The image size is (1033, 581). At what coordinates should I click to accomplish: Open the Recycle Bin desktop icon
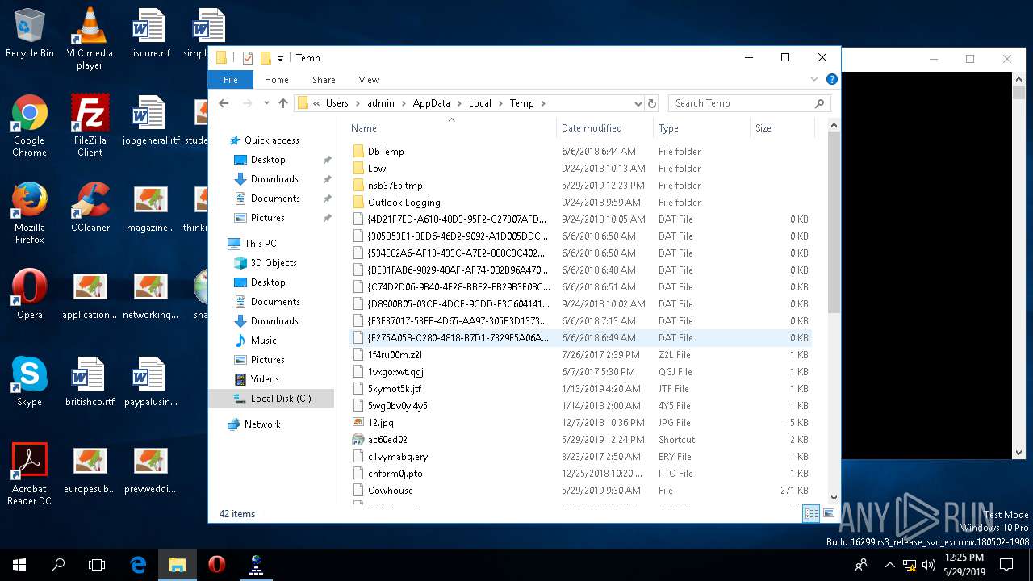click(29, 33)
